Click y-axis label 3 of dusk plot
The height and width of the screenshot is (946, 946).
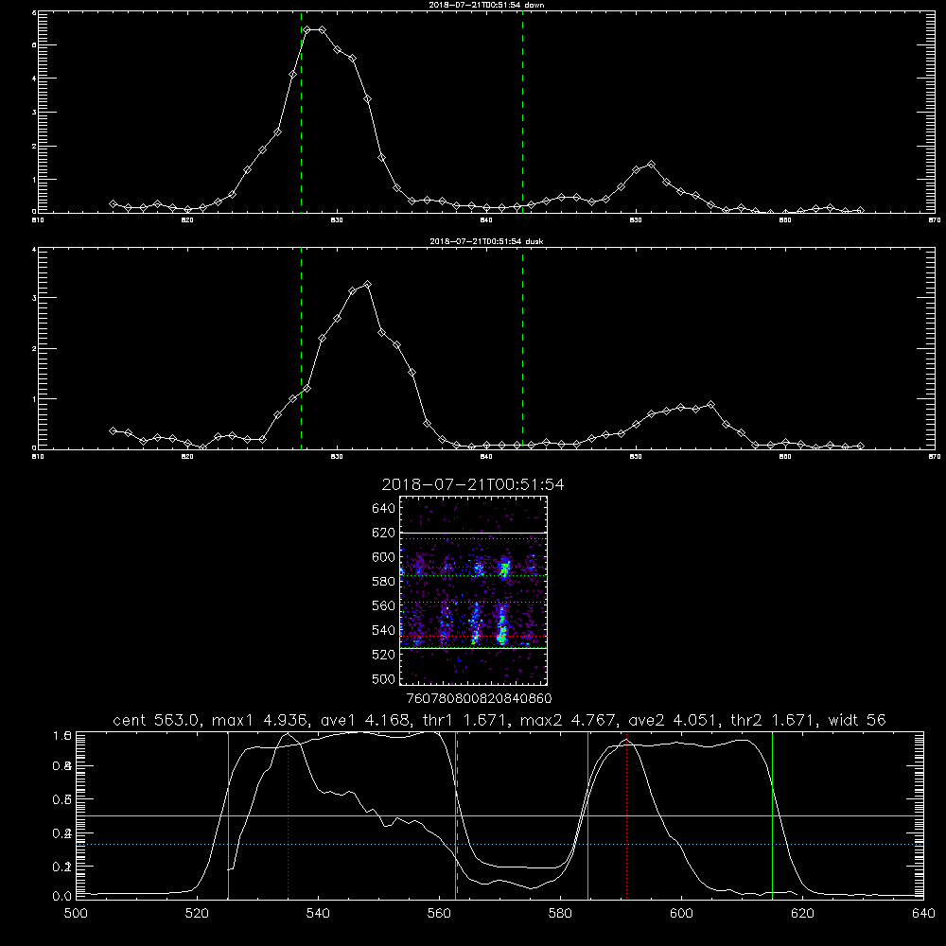(x=34, y=298)
